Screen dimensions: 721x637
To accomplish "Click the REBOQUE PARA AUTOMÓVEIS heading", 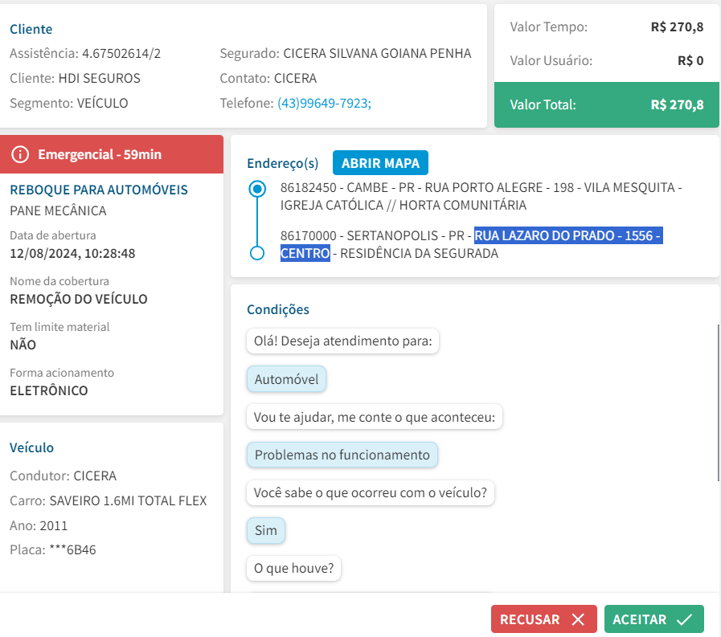I will 98,190.
